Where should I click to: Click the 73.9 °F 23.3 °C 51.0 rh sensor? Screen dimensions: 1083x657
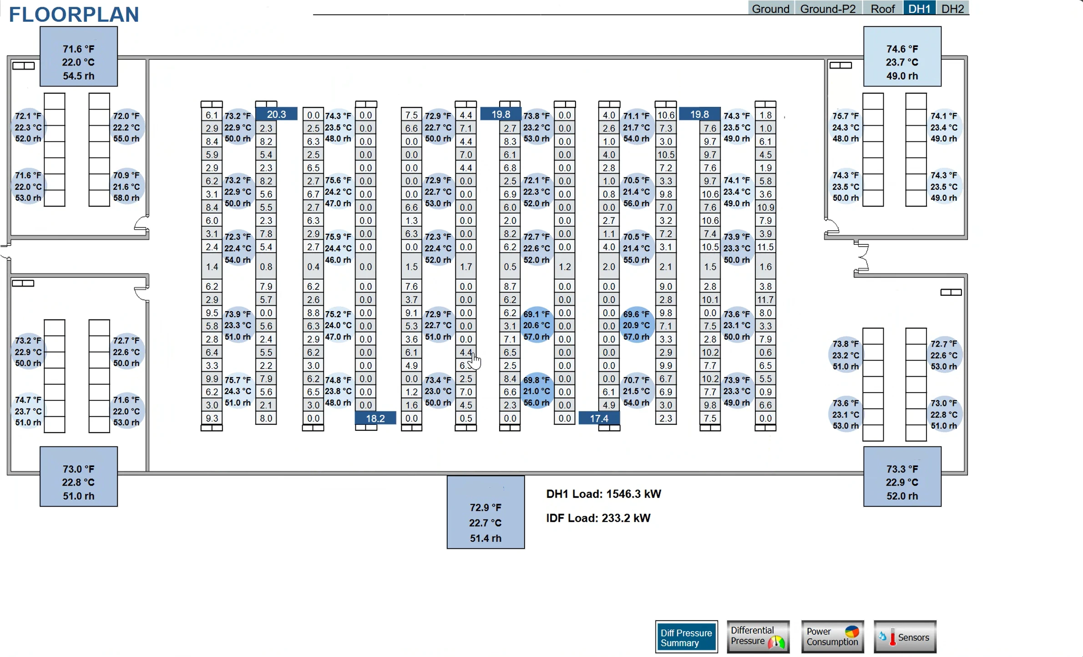[238, 325]
